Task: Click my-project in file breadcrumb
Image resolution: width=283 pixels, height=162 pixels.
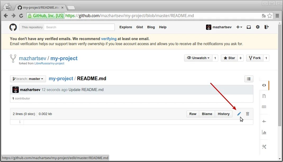Action: coord(61,79)
